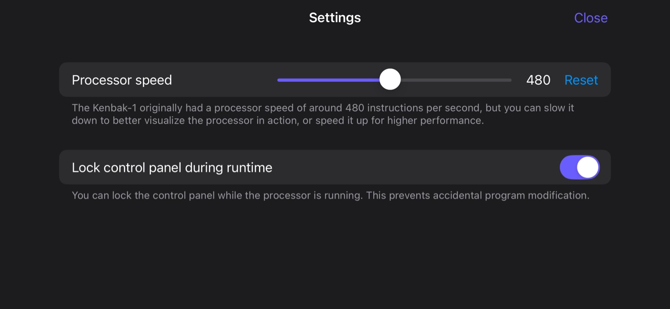Click the far left start of speed slider
670x309 pixels.
point(279,80)
